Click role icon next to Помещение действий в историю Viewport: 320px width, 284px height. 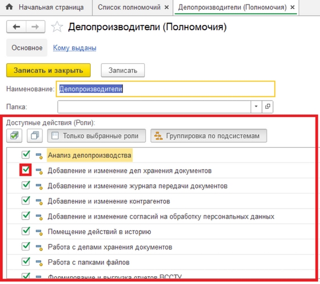(x=39, y=232)
